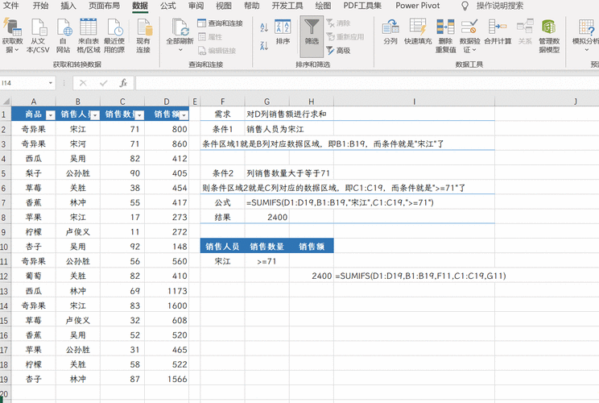Click the 来自表格/区域 icon

coord(89,27)
